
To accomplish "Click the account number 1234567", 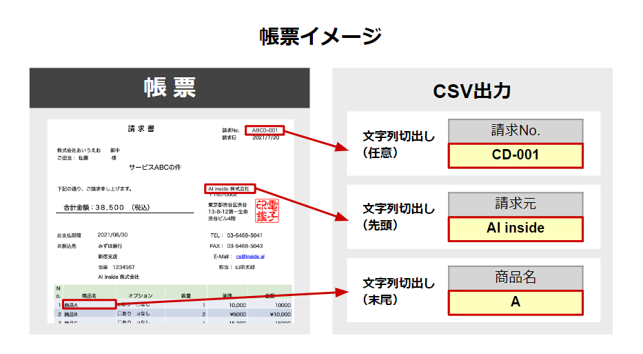I will [123, 267].
